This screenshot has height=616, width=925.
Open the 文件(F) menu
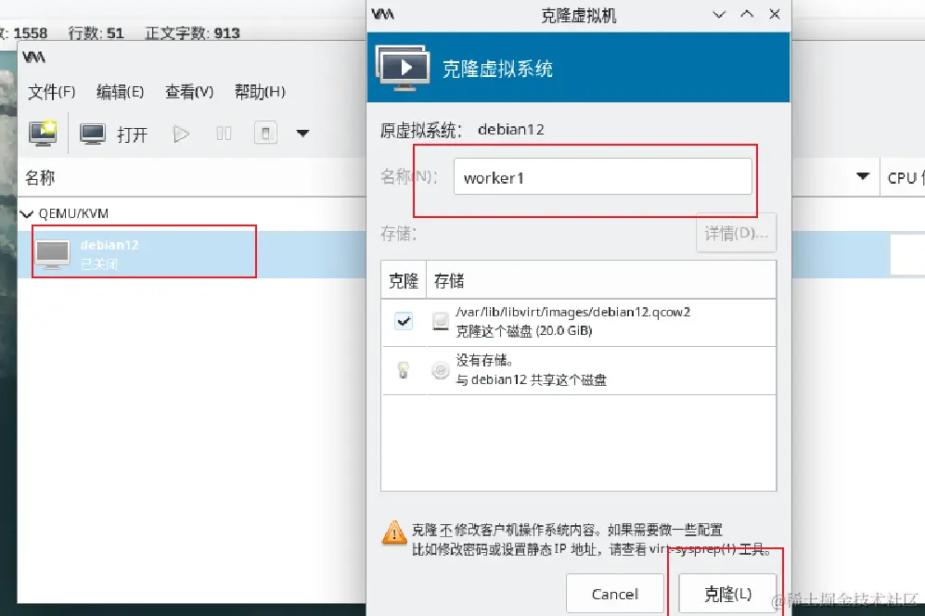pos(52,92)
